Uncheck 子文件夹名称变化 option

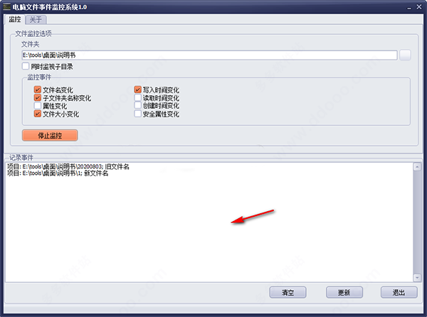click(38, 97)
